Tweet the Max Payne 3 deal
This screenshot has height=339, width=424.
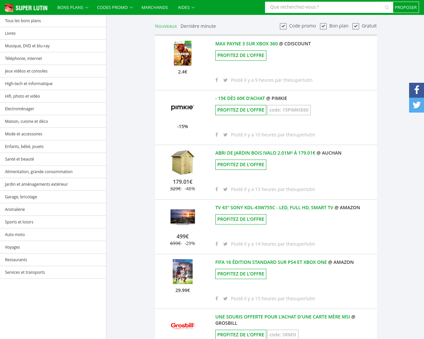225,80
